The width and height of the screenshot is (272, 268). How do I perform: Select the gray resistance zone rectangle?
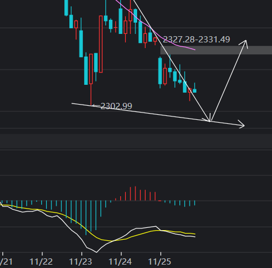click(216, 50)
